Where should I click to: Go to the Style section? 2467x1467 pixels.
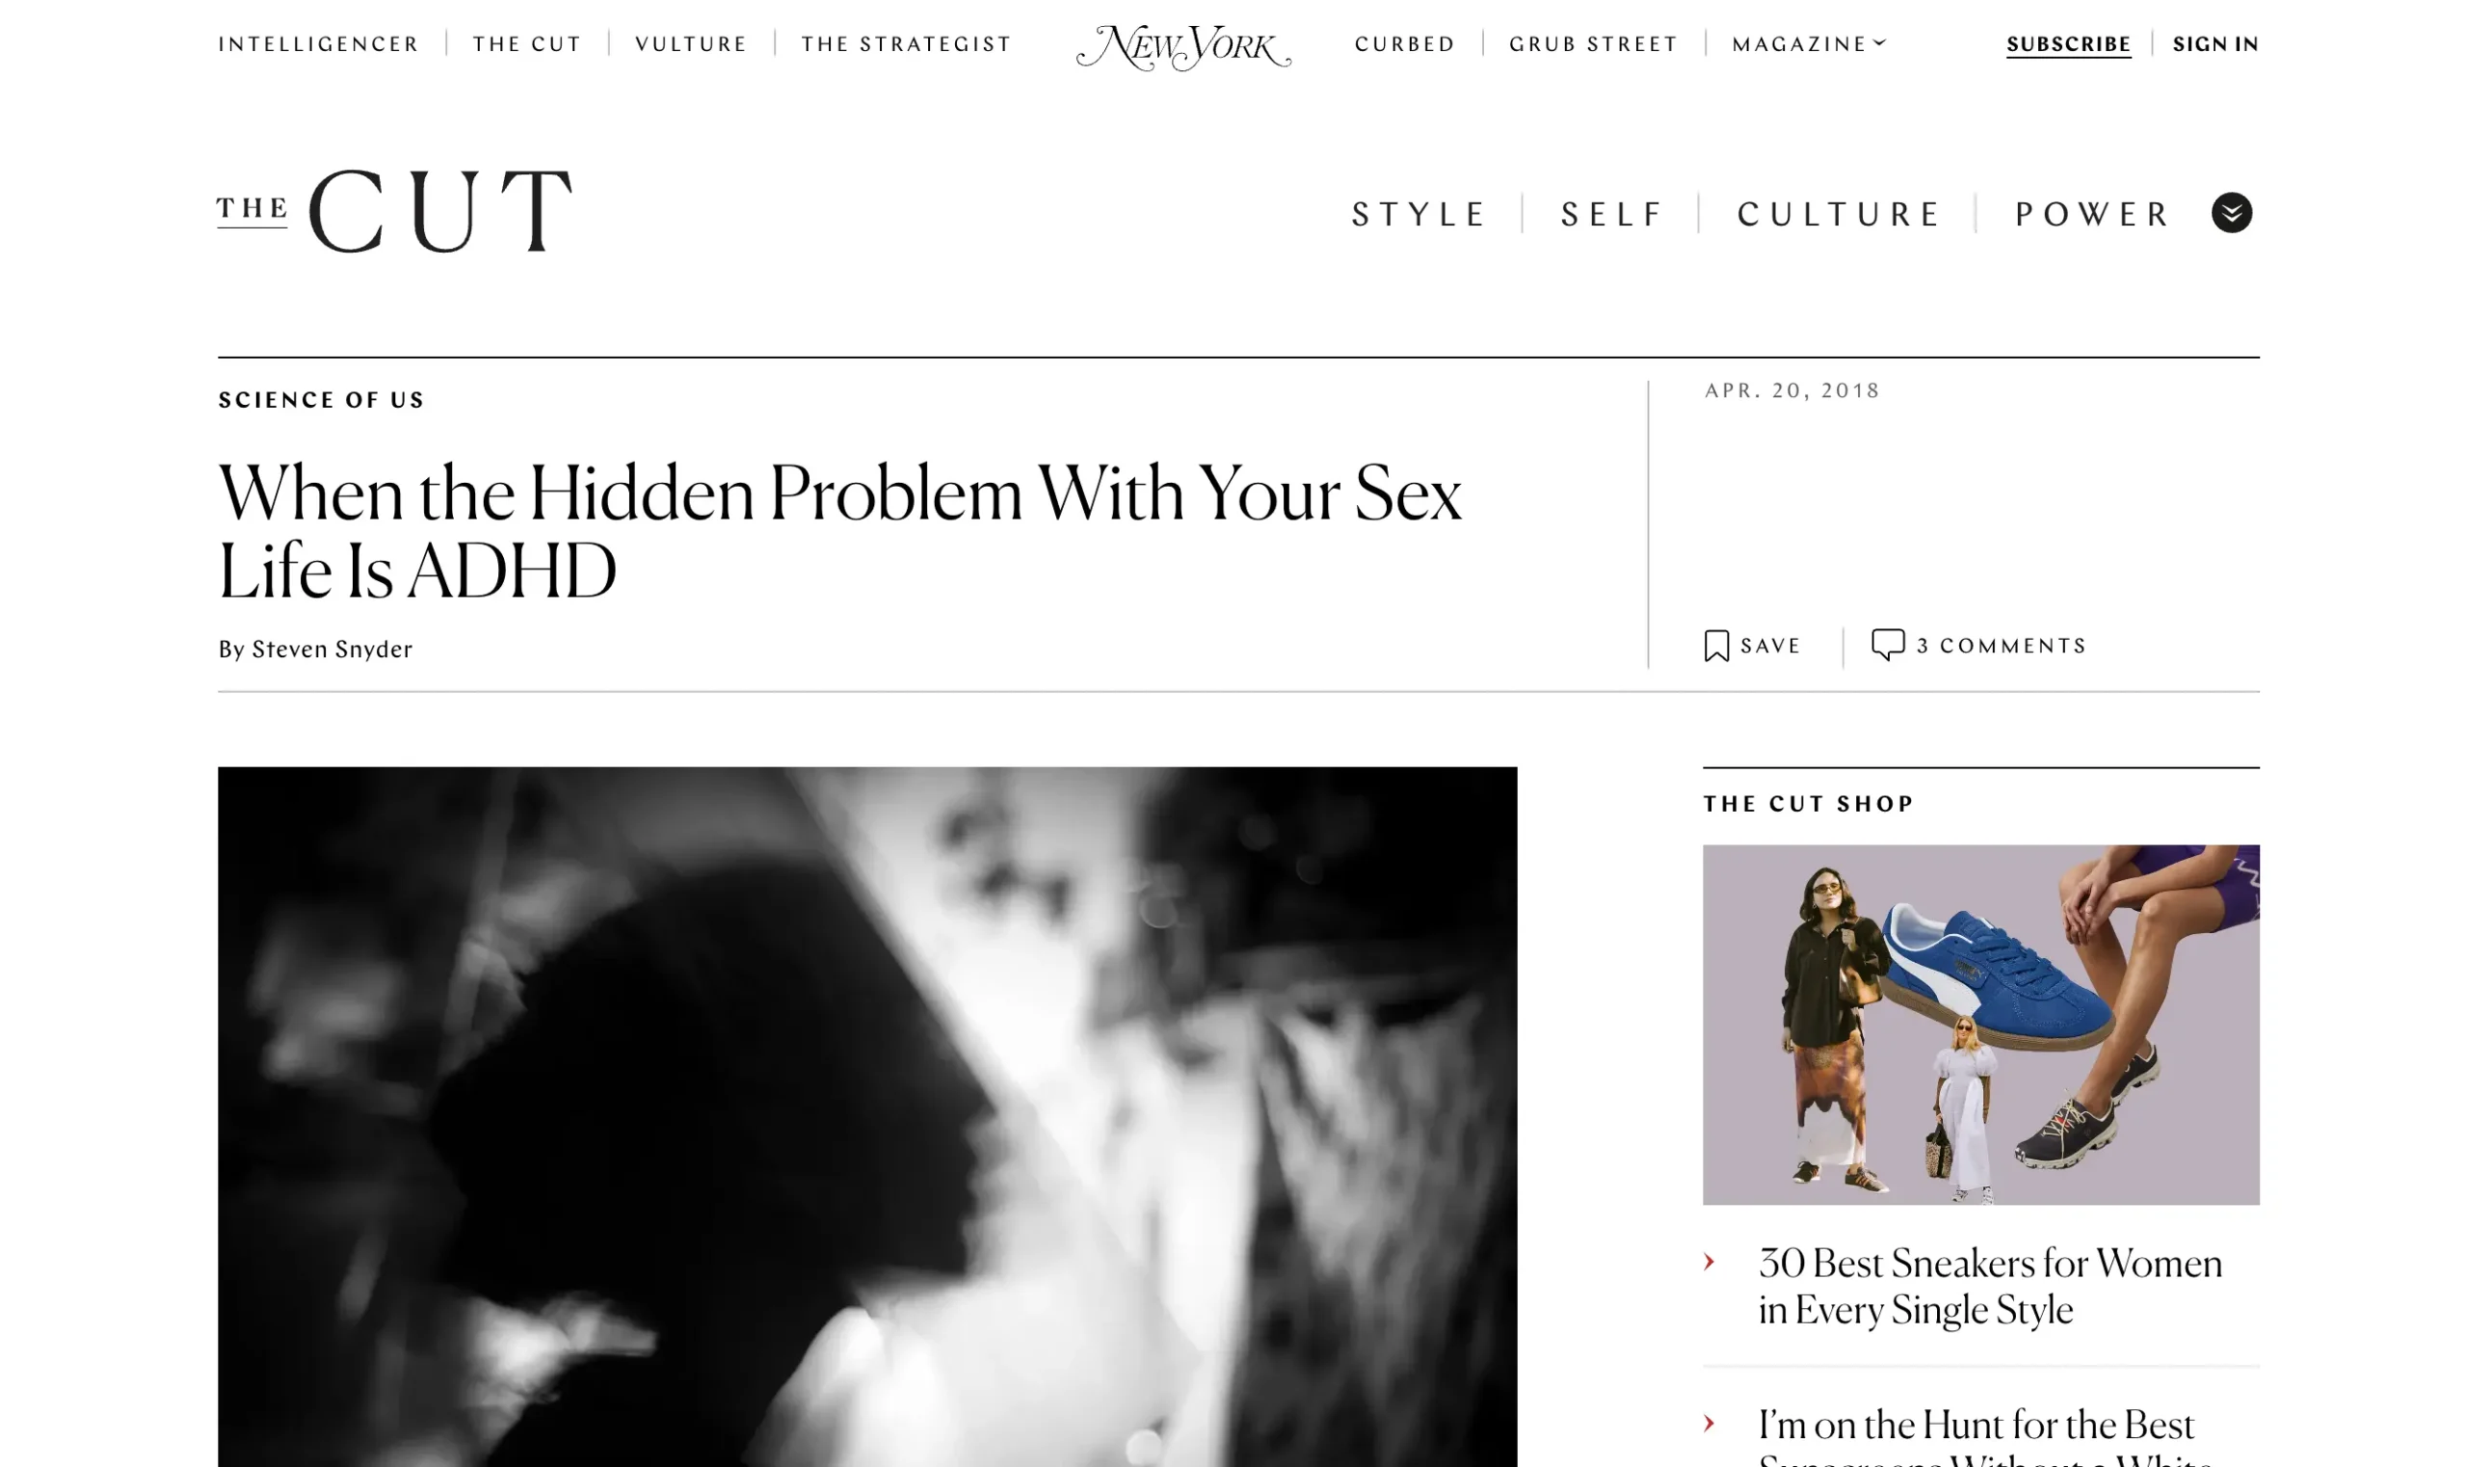coord(1418,214)
